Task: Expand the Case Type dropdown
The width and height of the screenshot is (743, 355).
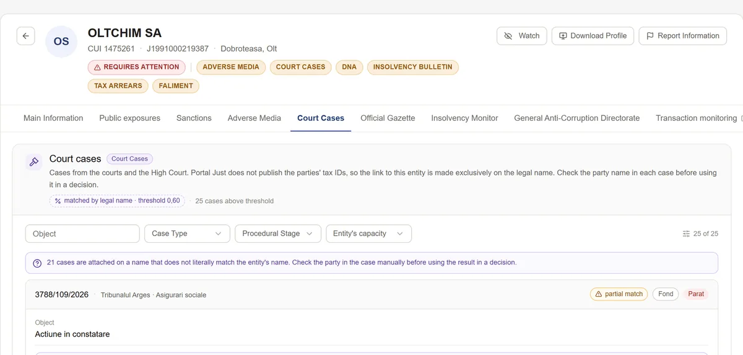Action: pyautogui.click(x=186, y=234)
